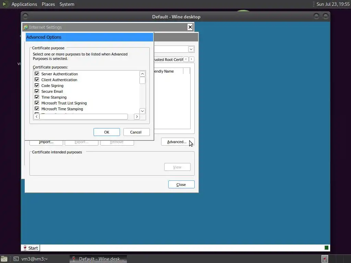The height and width of the screenshot is (263, 351).
Task: Open the Applications menu
Action: (24, 4)
